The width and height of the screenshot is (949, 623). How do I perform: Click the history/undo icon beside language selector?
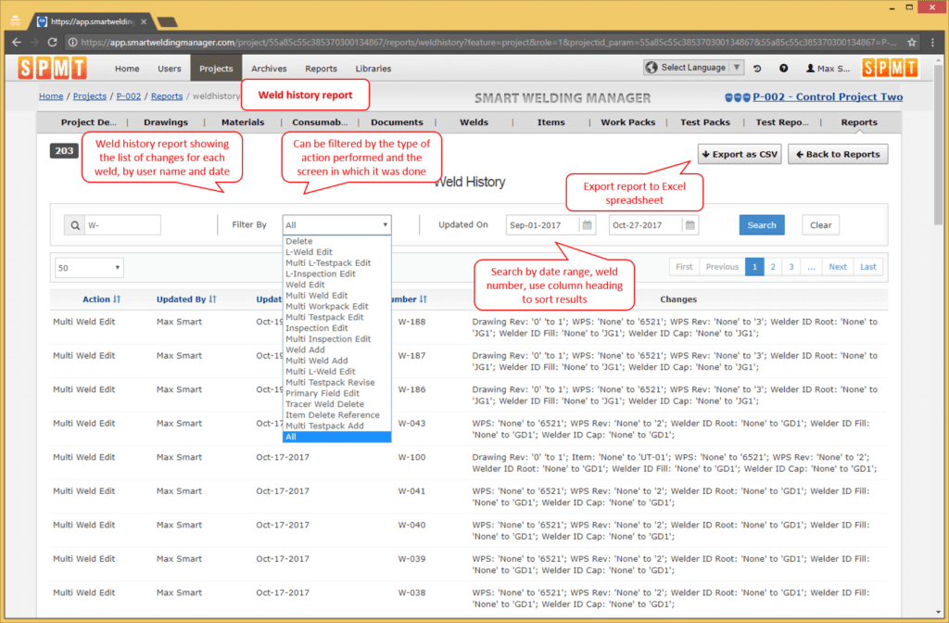(757, 69)
